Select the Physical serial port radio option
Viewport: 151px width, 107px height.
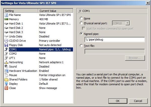(x=81, y=23)
